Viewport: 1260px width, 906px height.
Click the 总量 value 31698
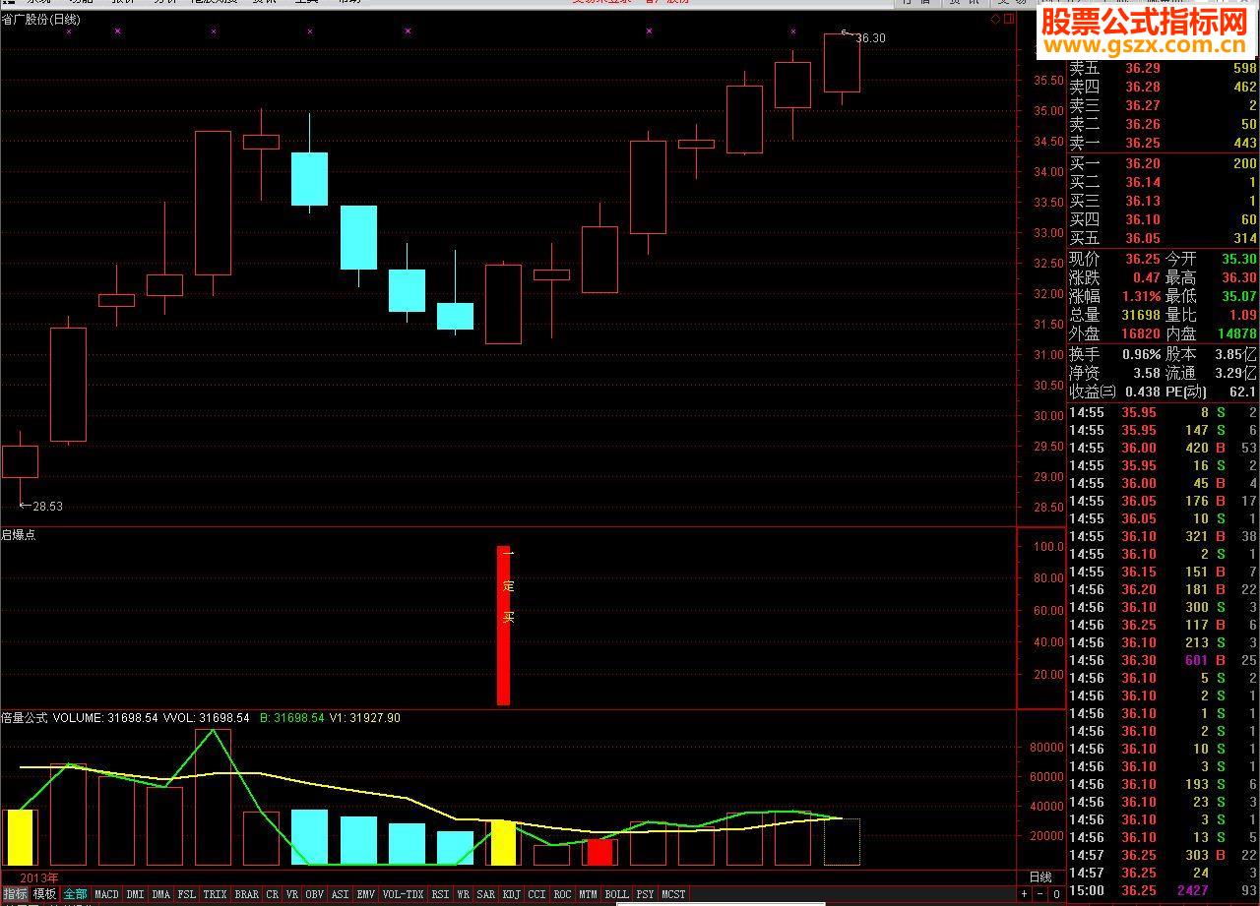1141,315
